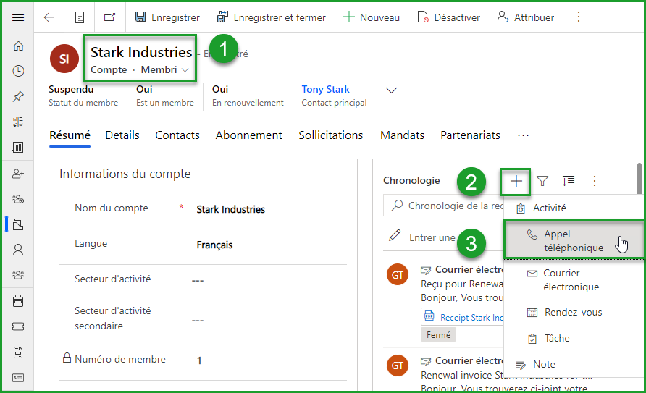
Task: Click the back arrow button
Action: pyautogui.click(x=49, y=17)
